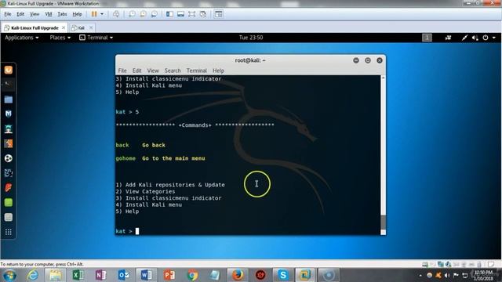The width and height of the screenshot is (502, 282).
Task: Select the Kali-Linux Full Upgrade tab
Action: pos(35,28)
